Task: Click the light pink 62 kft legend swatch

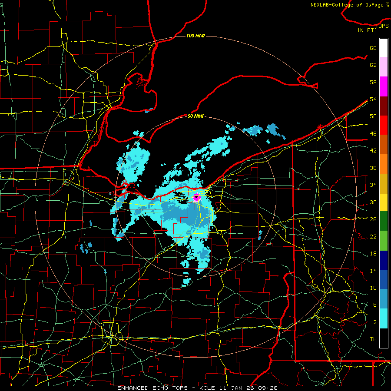Action: click(x=384, y=67)
